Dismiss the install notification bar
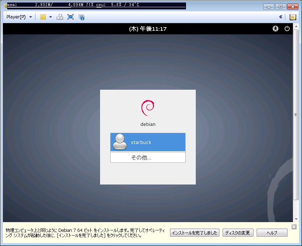Image resolution: width=302 pixels, height=246 pixels. [294, 227]
